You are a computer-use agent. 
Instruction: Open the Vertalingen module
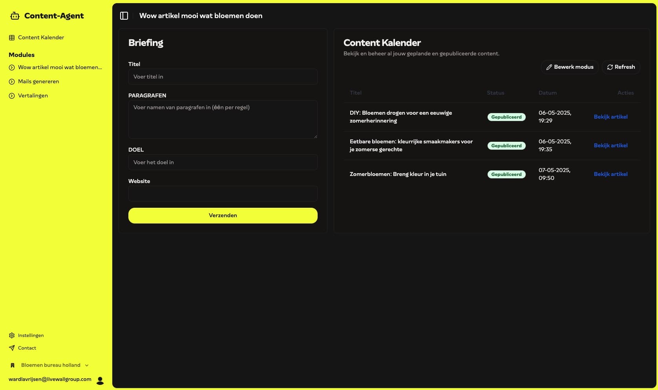pos(33,96)
